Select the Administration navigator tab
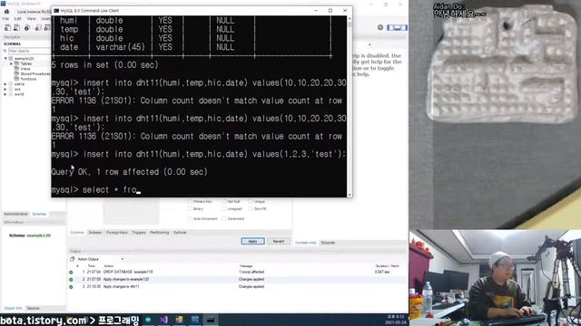The height and width of the screenshot is (326, 581). click(16, 214)
